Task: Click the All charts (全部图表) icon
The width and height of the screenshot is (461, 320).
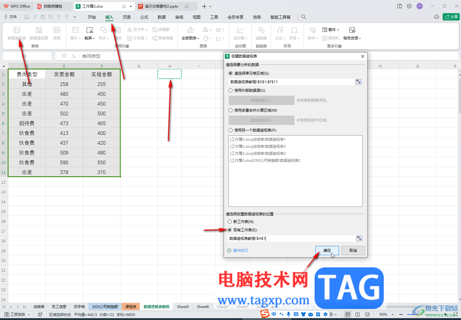Action: pyautogui.click(x=191, y=30)
